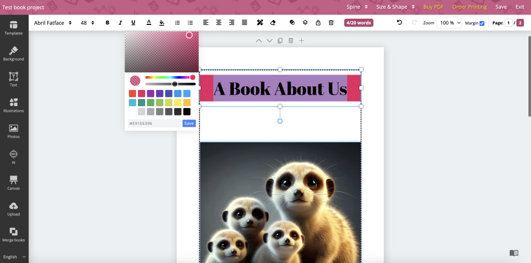
Task: Adjust the opacity slider handle
Action: pyautogui.click(x=175, y=84)
